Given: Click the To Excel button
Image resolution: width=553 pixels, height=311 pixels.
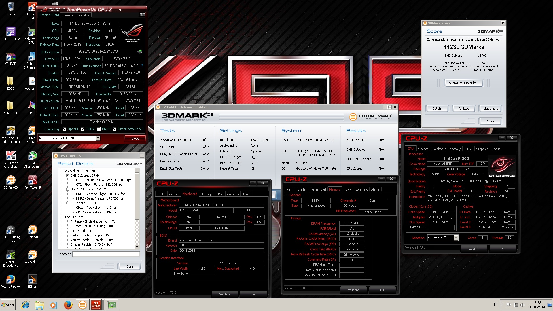Looking at the screenshot, I should [464, 109].
